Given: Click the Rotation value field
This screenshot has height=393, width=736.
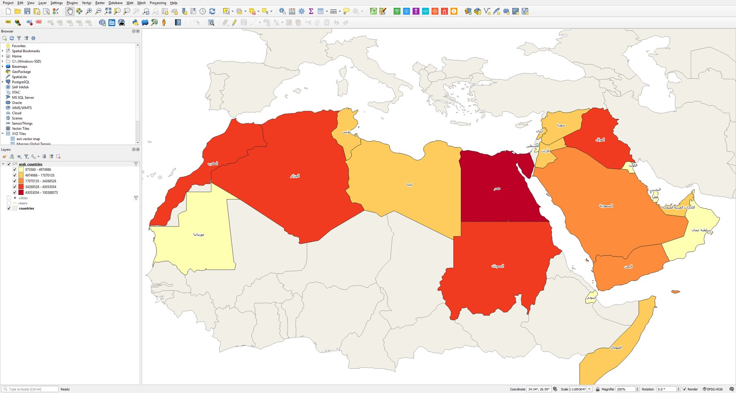Looking at the screenshot, I should [x=666, y=389].
